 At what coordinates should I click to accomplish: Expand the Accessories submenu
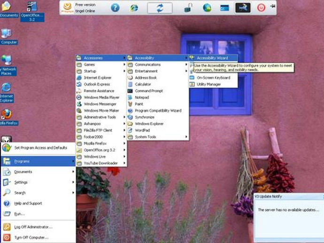(x=101, y=58)
